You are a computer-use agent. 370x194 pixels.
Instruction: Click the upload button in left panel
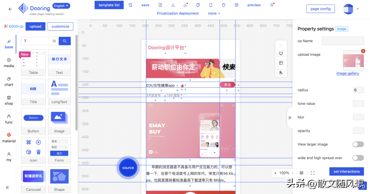pyautogui.click(x=35, y=26)
